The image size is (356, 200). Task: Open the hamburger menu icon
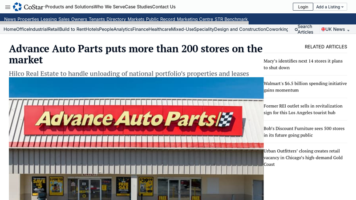point(8,7)
